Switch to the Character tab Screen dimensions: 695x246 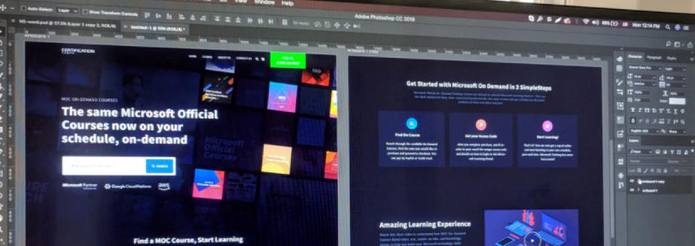635,57
